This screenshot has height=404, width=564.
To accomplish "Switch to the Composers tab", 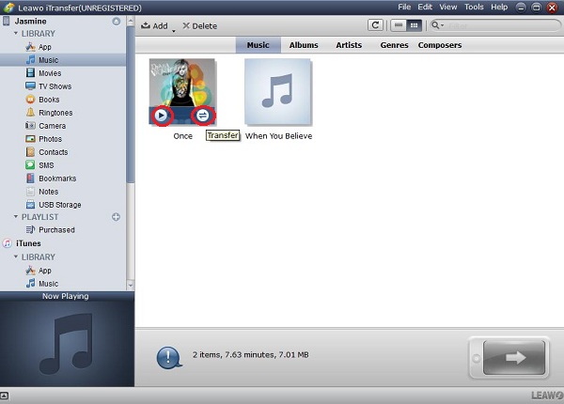I will (440, 45).
